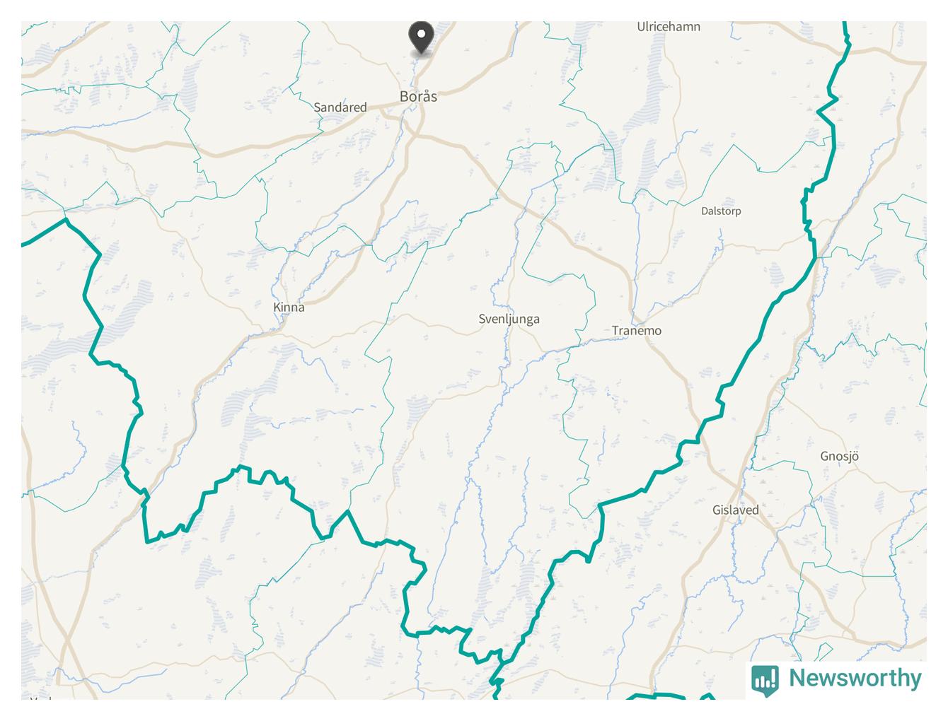Screen dimensions: 948x721
Task: Click the dark location pin marker
Action: point(421,39)
